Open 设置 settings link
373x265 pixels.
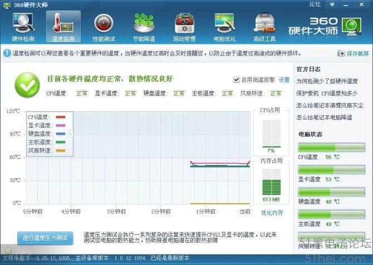(284, 80)
